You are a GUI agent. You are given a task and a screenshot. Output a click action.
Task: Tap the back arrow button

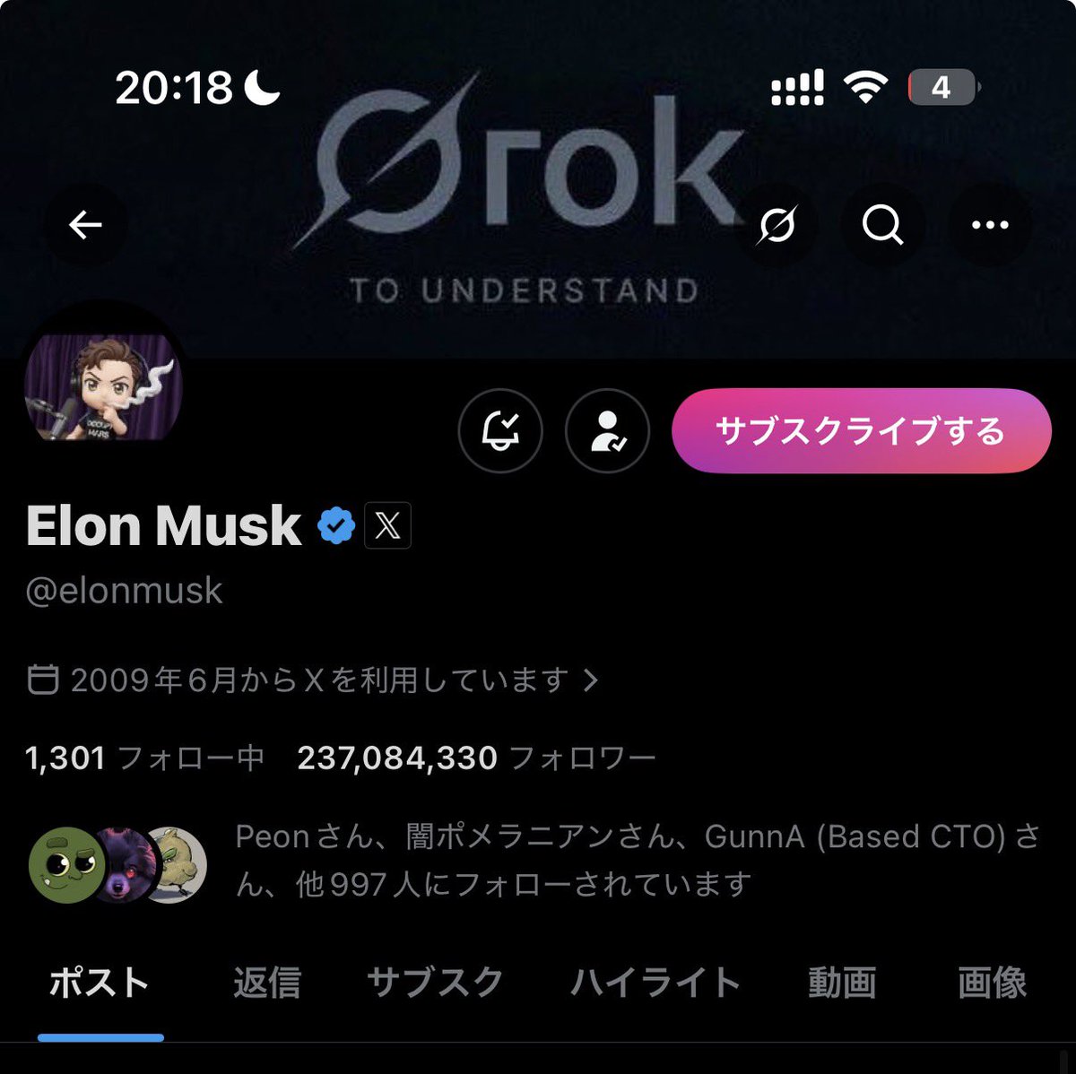[85, 225]
